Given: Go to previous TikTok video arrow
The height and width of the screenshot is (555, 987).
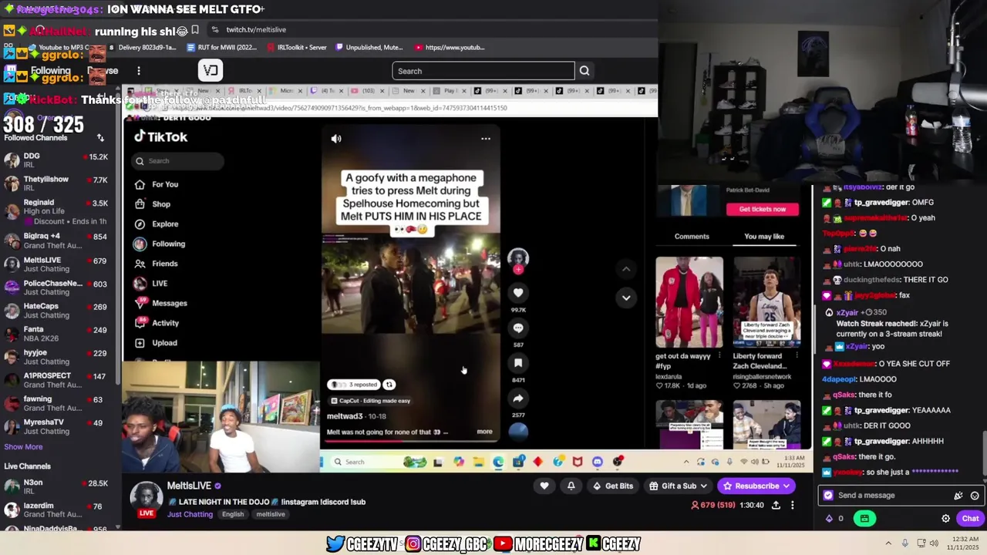Looking at the screenshot, I should [626, 269].
